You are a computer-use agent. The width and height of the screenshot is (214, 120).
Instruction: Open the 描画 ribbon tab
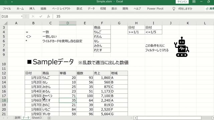pos(43,9)
